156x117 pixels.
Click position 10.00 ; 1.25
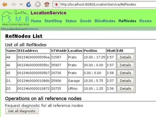94,88
